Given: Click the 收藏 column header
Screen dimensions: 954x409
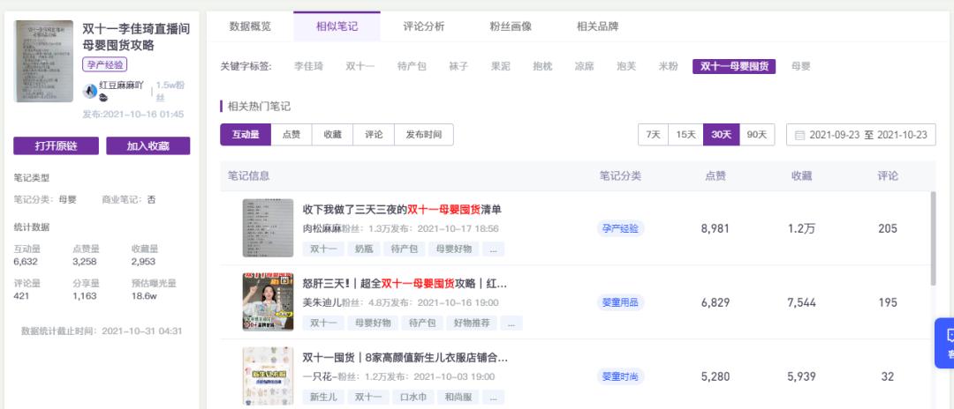Looking at the screenshot, I should point(801,176).
